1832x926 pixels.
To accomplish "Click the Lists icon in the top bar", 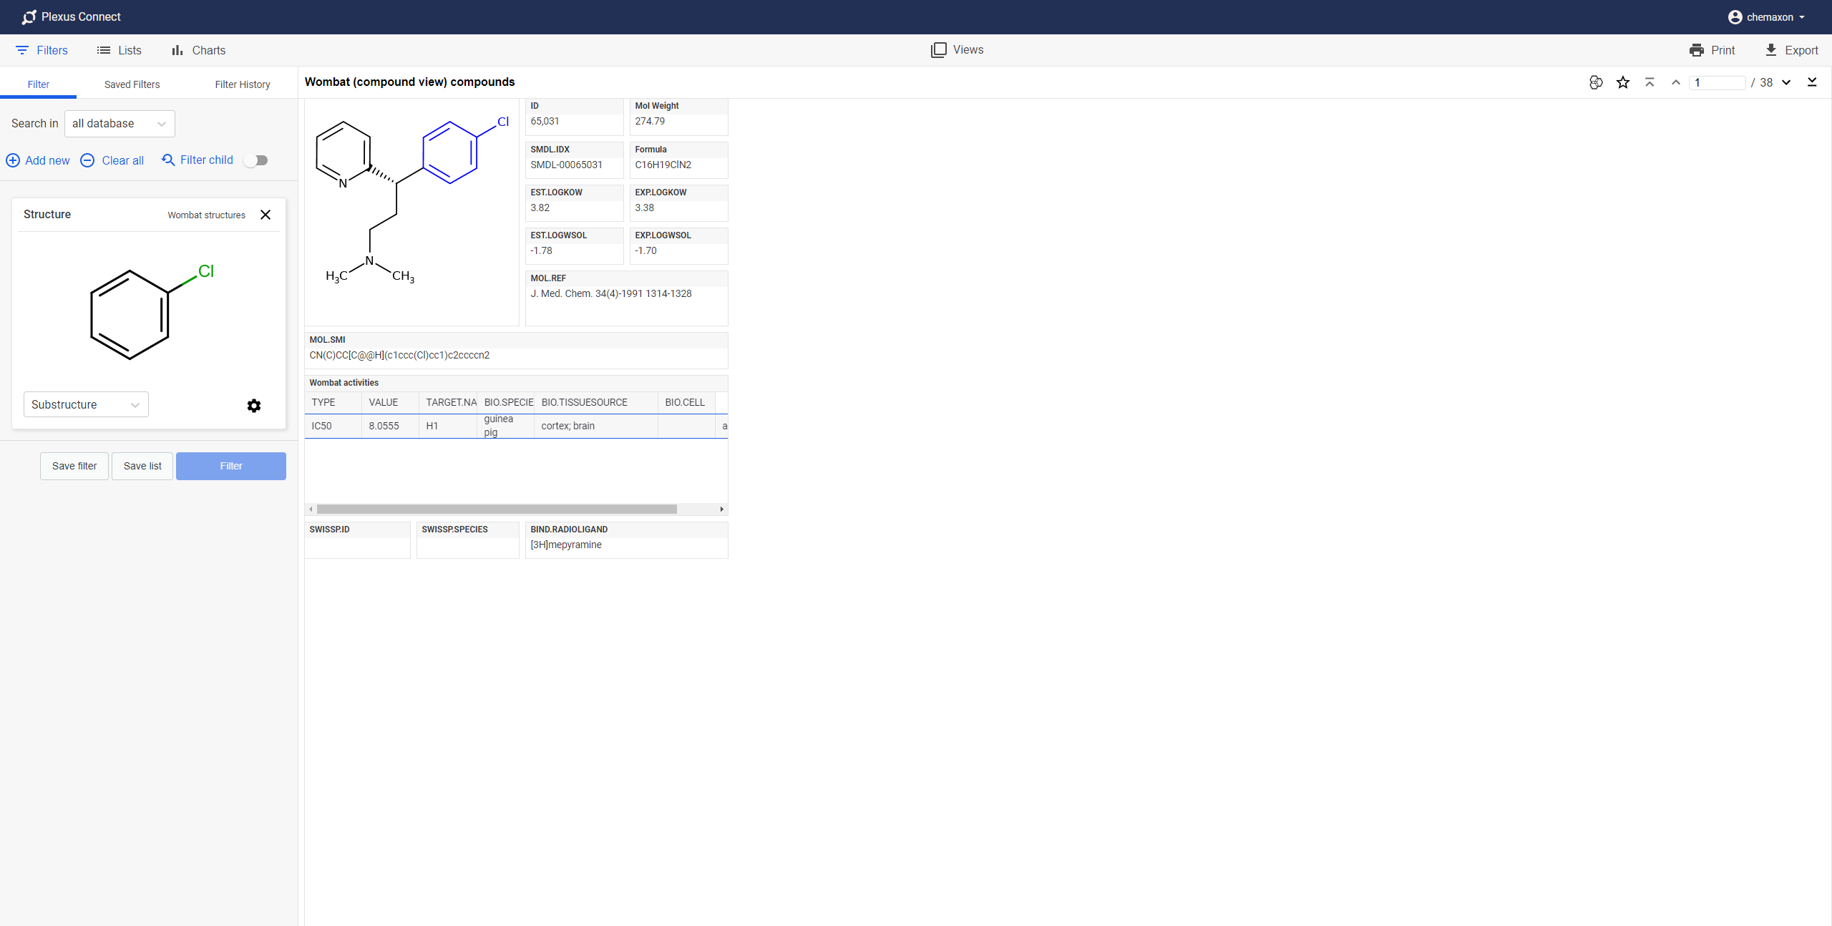I will (x=104, y=49).
